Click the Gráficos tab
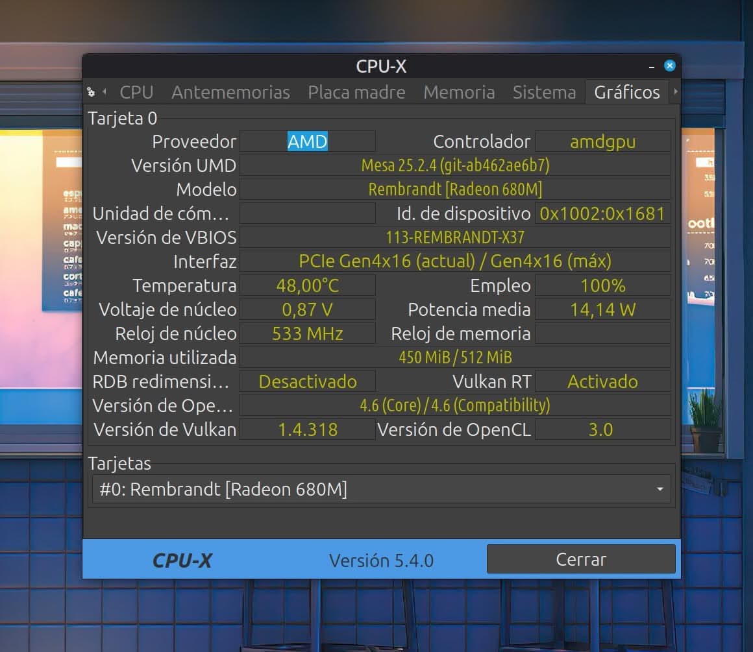 [626, 92]
